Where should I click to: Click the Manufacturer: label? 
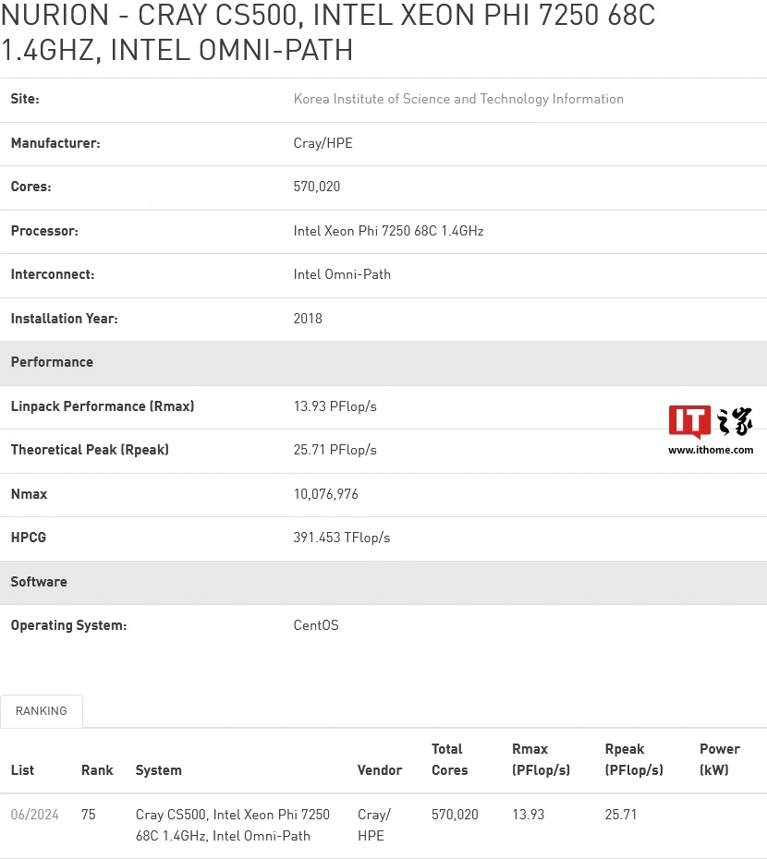pyautogui.click(x=55, y=143)
